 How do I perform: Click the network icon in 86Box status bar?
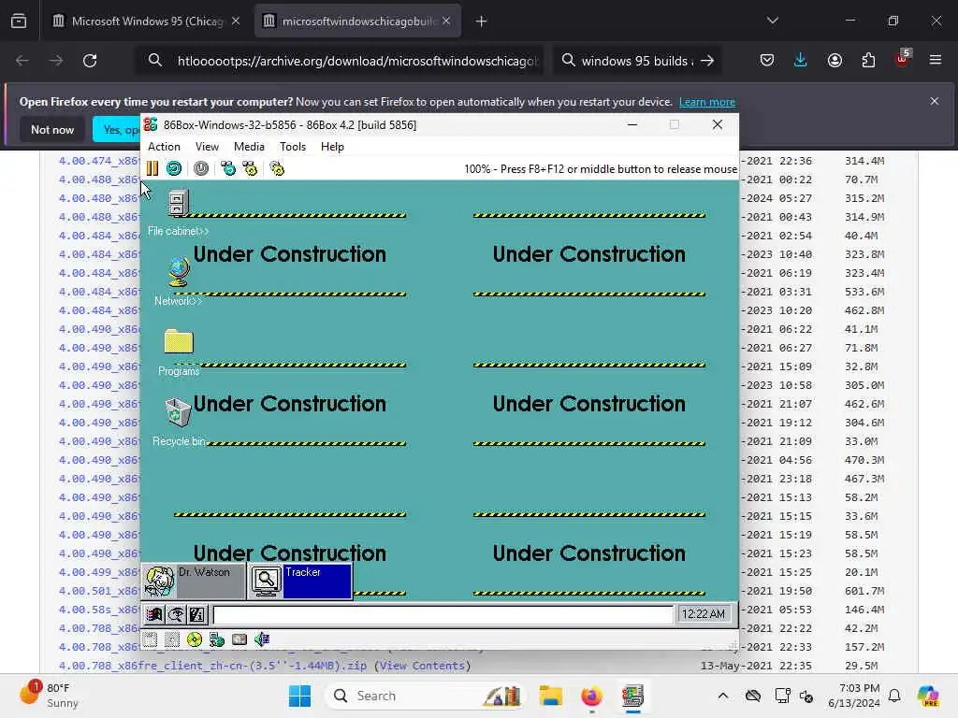point(217,639)
